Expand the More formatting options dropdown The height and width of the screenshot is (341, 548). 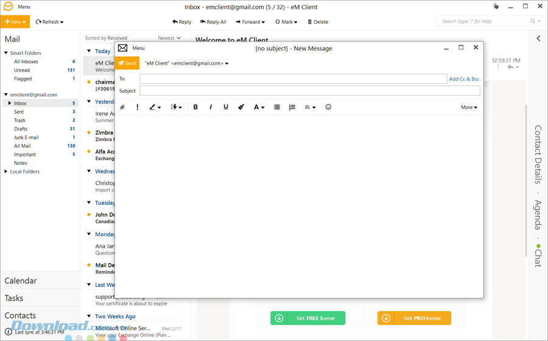pos(469,107)
